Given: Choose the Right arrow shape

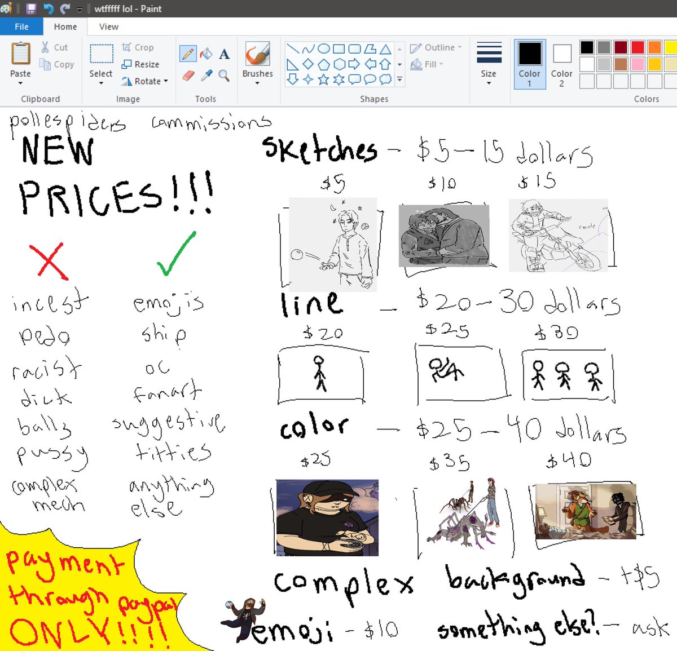Looking at the screenshot, I should click(x=354, y=64).
